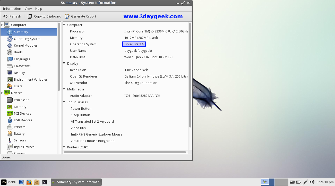
Task: Collapse the Display section in summary
Action: (x=64, y=64)
